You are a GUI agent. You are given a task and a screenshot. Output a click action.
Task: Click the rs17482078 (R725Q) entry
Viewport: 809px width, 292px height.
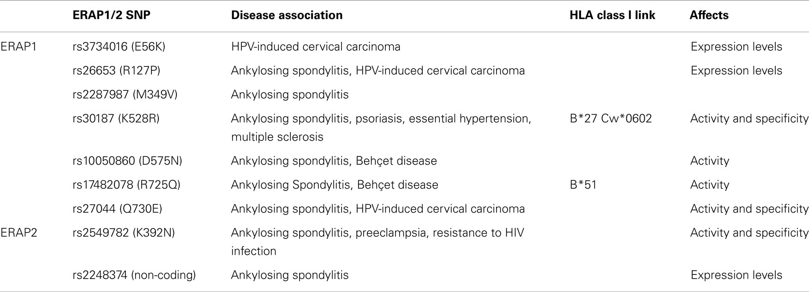click(126, 185)
